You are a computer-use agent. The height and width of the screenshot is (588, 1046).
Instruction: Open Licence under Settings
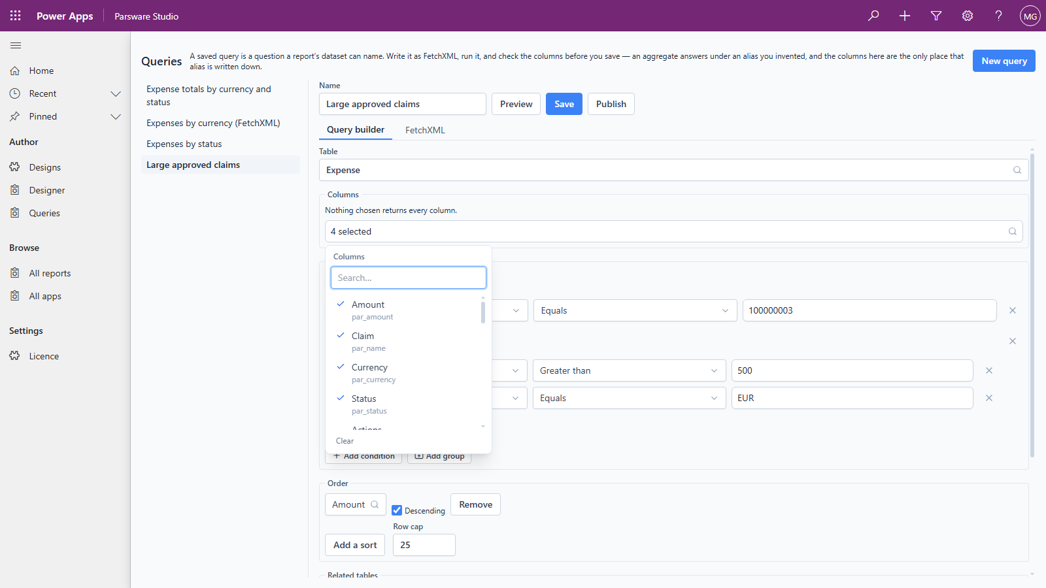[x=65, y=356]
